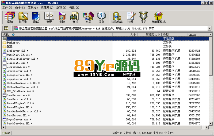
Task: Open the 选项(N) menu
Action: (61, 8)
